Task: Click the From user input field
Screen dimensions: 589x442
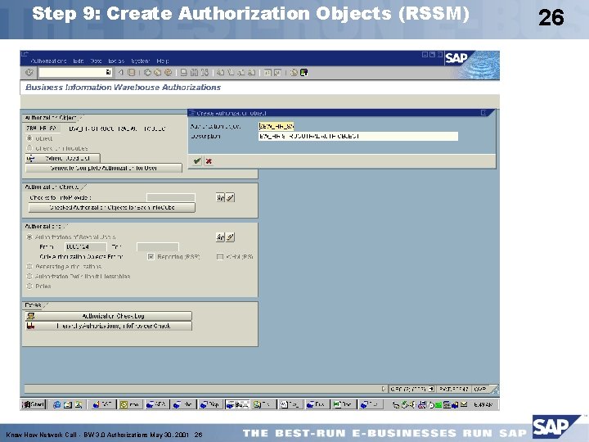Action: point(86,247)
